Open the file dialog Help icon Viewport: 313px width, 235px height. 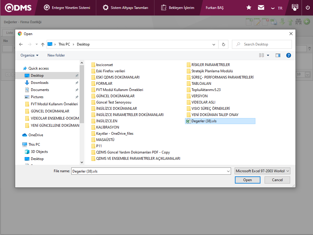[x=288, y=55]
